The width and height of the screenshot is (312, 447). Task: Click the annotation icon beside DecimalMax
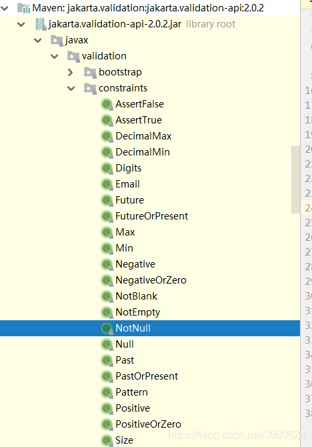coord(107,136)
